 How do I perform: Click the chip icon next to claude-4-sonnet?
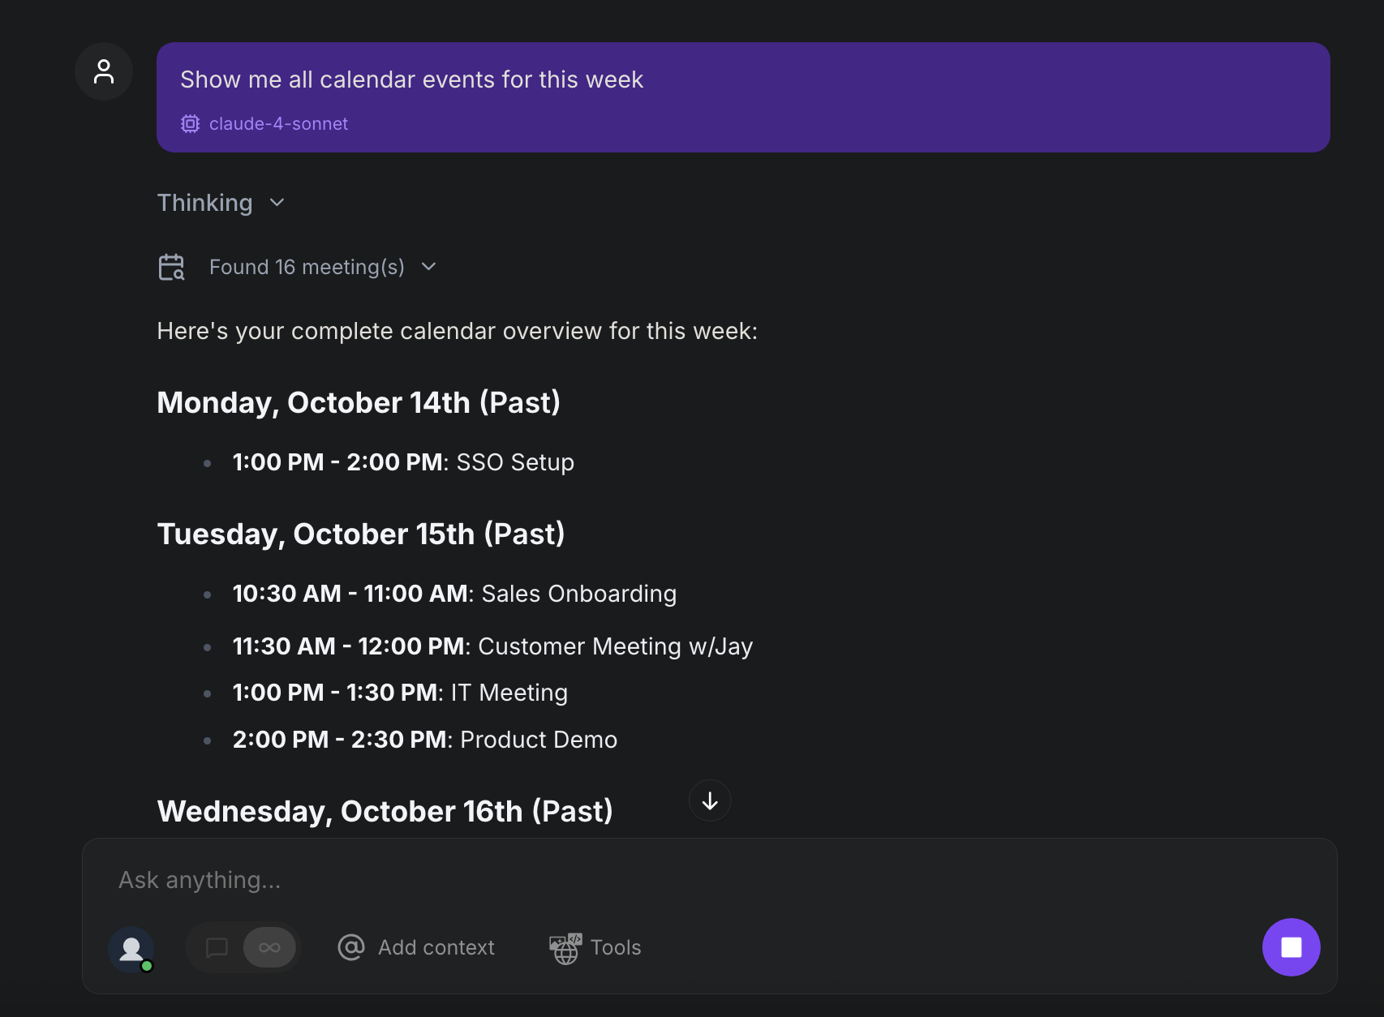190,123
